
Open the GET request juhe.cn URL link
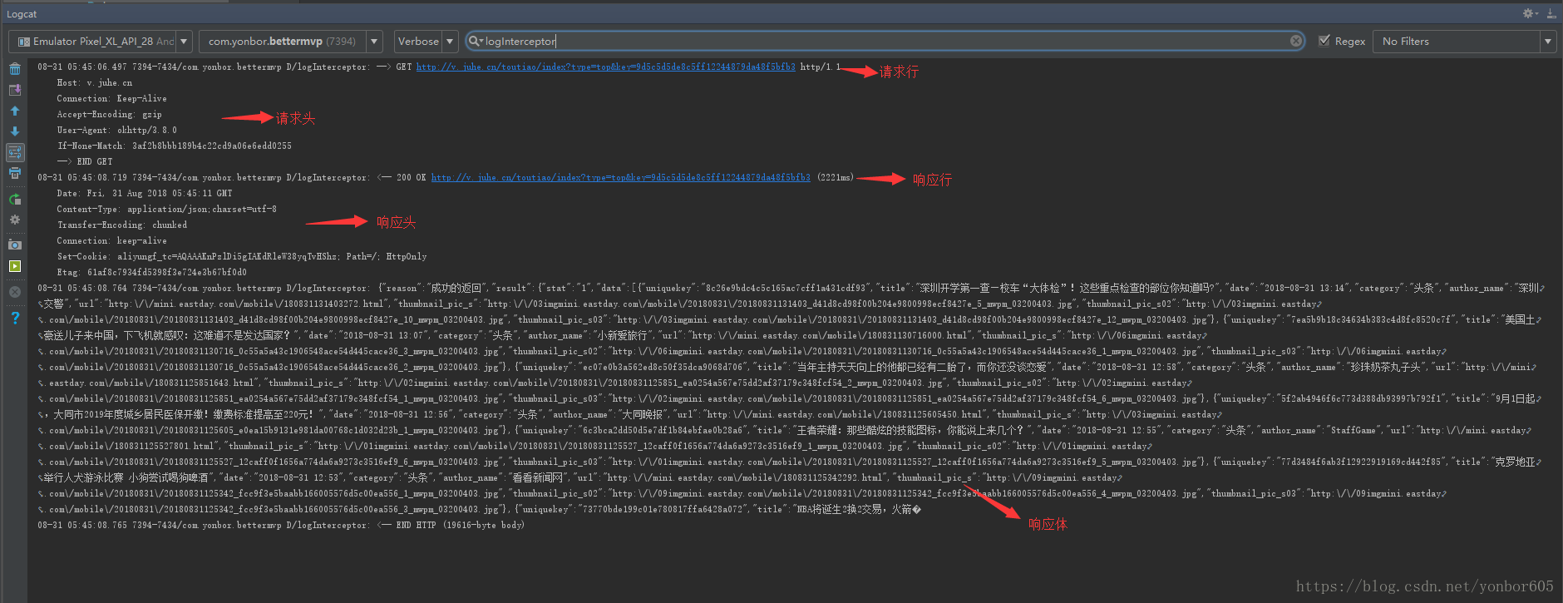click(605, 67)
